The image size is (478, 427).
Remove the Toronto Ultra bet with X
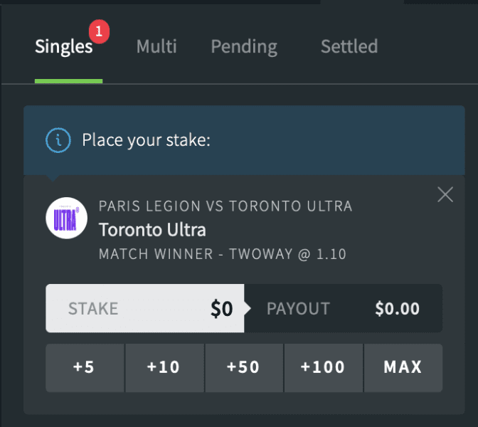445,194
